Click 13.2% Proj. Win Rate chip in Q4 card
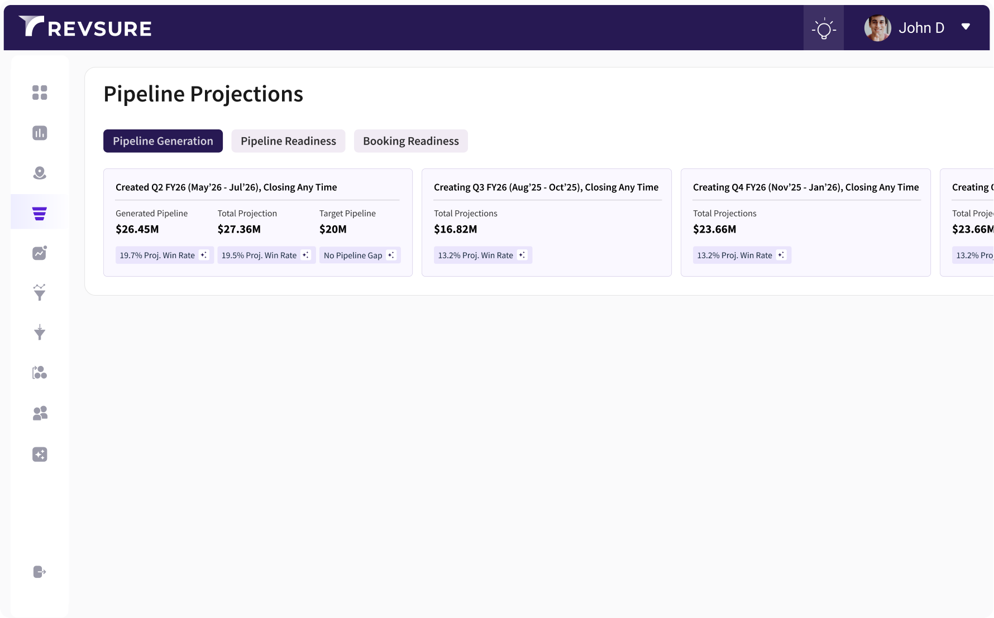 pos(742,255)
